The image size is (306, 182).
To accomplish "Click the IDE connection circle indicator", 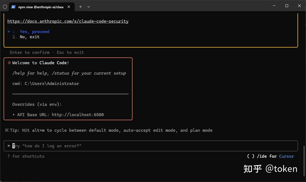I will pyautogui.click(x=251, y=156).
